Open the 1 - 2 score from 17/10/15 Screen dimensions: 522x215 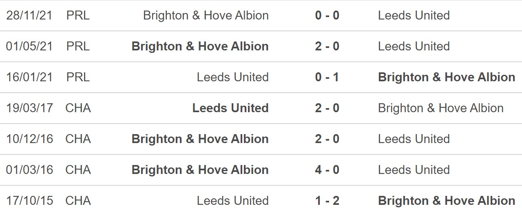327,201
